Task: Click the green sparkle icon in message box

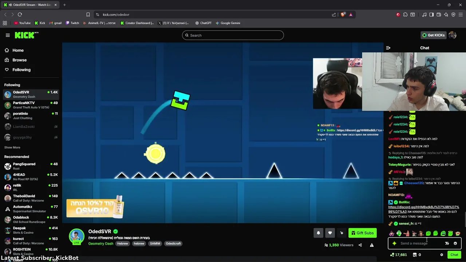Action: 394,243
